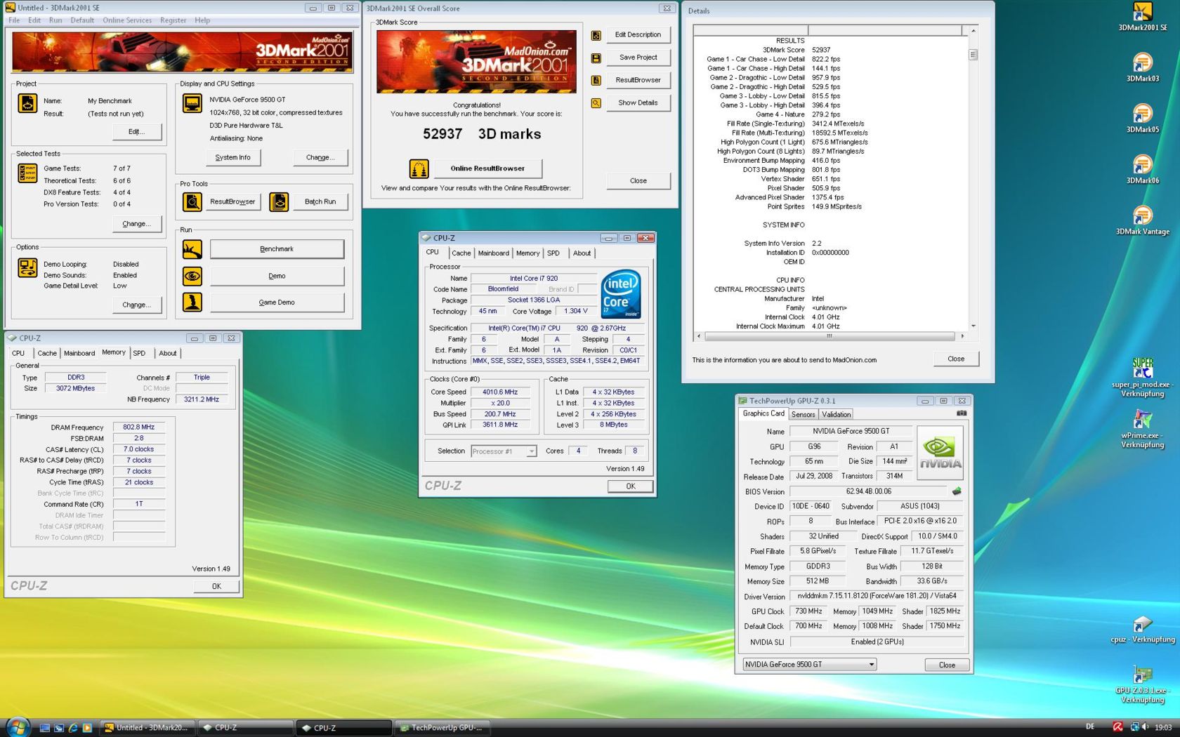Open the Help menu in 3DMark2001

click(x=202, y=20)
